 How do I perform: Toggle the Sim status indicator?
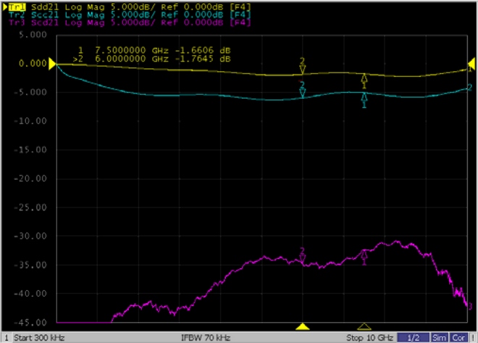click(x=440, y=338)
